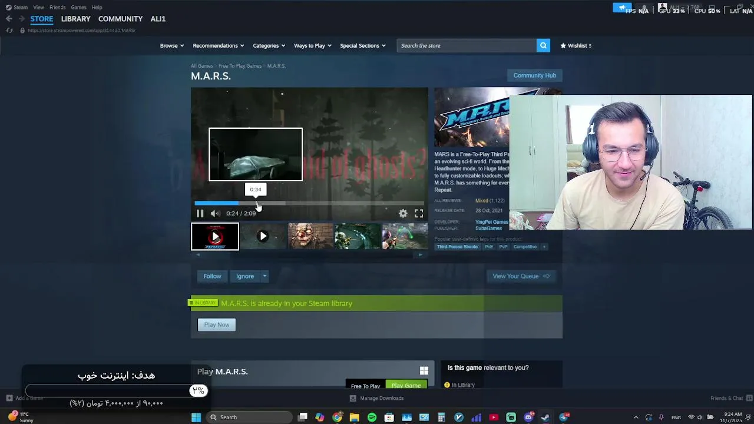Viewport: 754px width, 424px height.
Task: Expand the Recommendations dropdown
Action: pyautogui.click(x=219, y=45)
